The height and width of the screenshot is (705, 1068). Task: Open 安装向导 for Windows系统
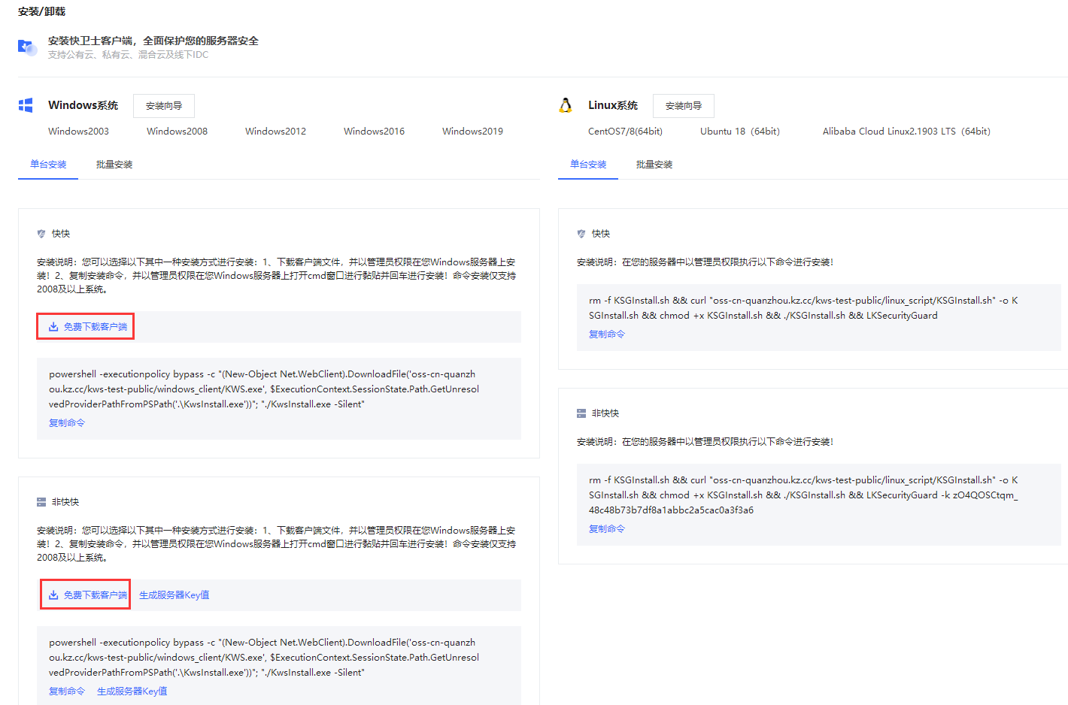tap(164, 106)
